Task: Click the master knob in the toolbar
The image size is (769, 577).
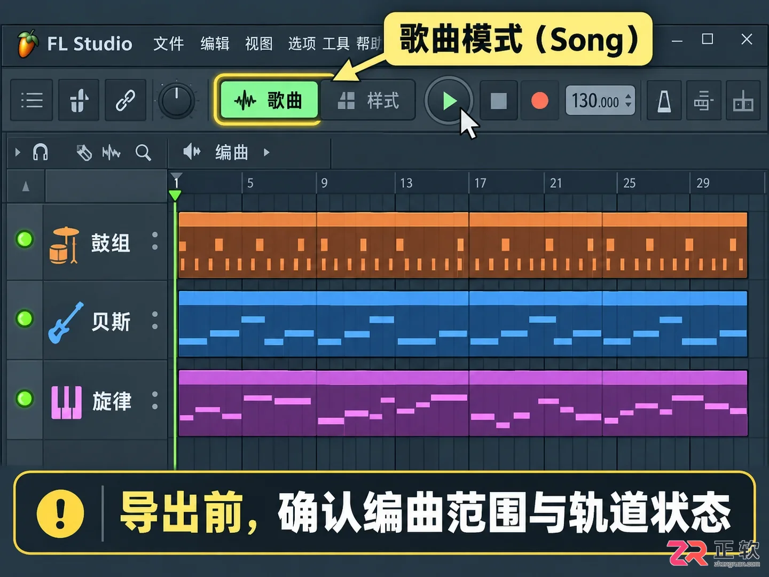Action: [x=176, y=100]
